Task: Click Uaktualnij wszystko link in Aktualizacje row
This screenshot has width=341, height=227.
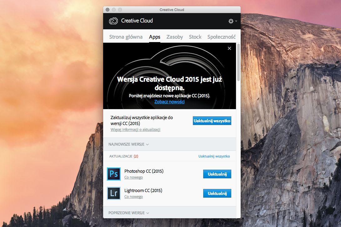Action: pos(214,156)
